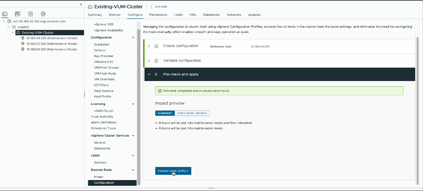
Task: Open Image under Desired State
Action: click(99, 177)
